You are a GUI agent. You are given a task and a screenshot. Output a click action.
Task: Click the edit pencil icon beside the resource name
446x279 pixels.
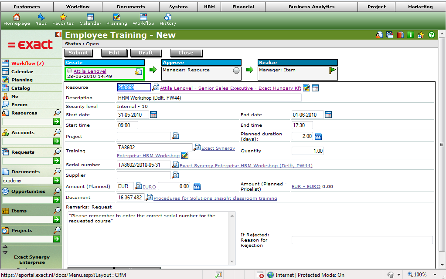pyautogui.click(x=306, y=88)
